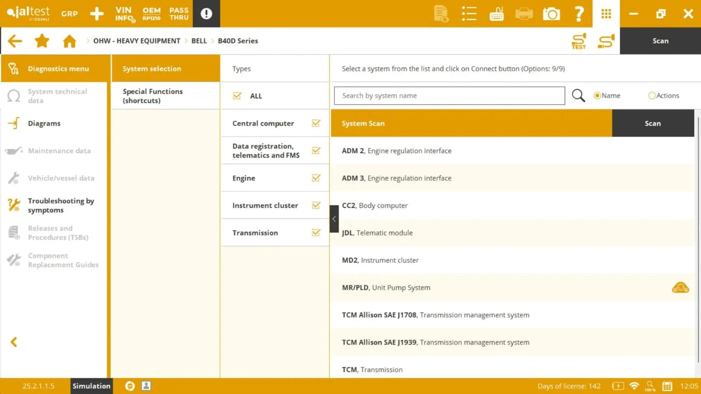Screen dimensions: 701x394
Task: Click the sync icon in status bar
Action: click(x=130, y=386)
